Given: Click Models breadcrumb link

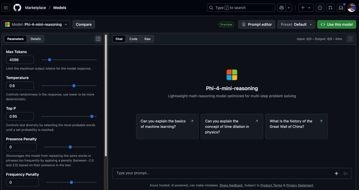Looking at the screenshot, I should coord(60,8).
